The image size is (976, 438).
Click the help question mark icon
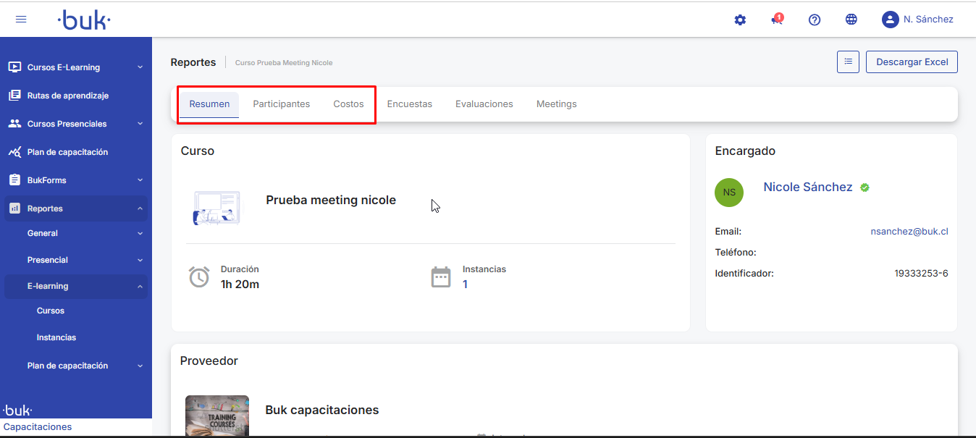815,20
